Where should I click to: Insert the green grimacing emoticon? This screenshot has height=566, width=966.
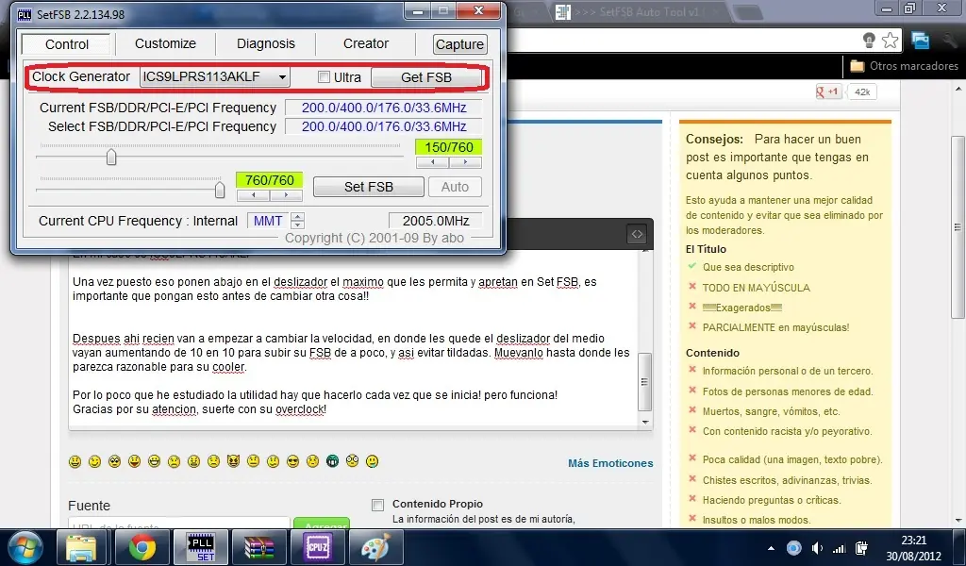pos(332,461)
